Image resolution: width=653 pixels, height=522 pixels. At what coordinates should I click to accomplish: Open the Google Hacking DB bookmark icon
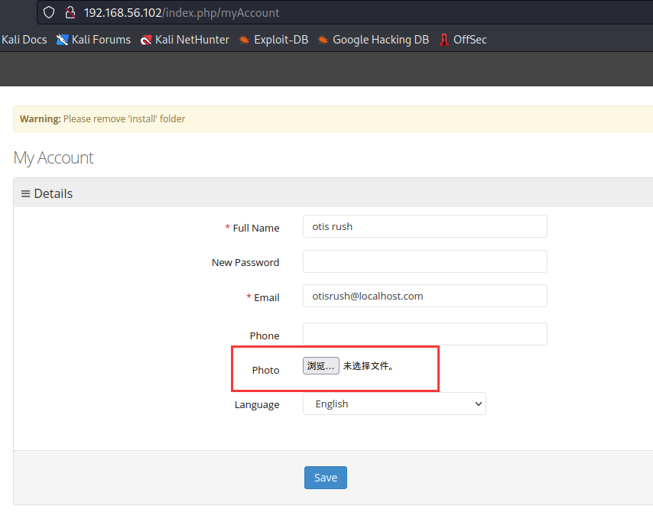pos(323,40)
